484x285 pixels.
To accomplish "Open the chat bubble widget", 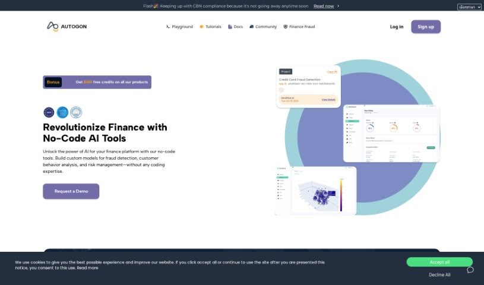I will coord(470,270).
